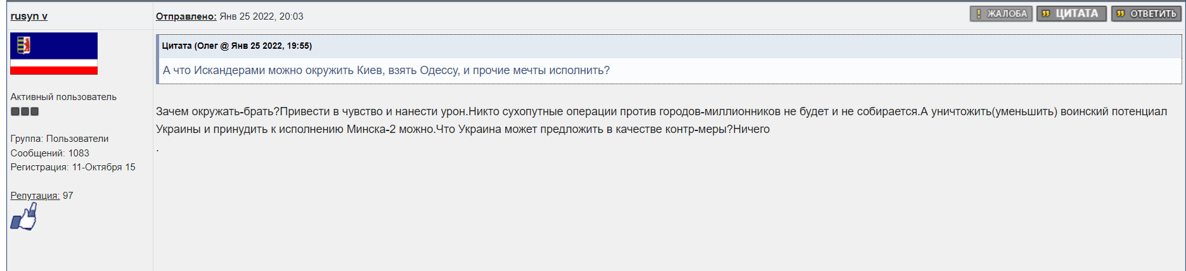Click the user rank pips under Активный пользователь
The image size is (1186, 271).
pyautogui.click(x=25, y=111)
